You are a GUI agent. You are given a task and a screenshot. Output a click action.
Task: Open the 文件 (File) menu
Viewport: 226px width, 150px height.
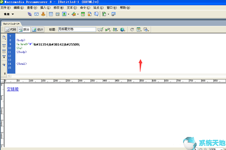click(5, 8)
